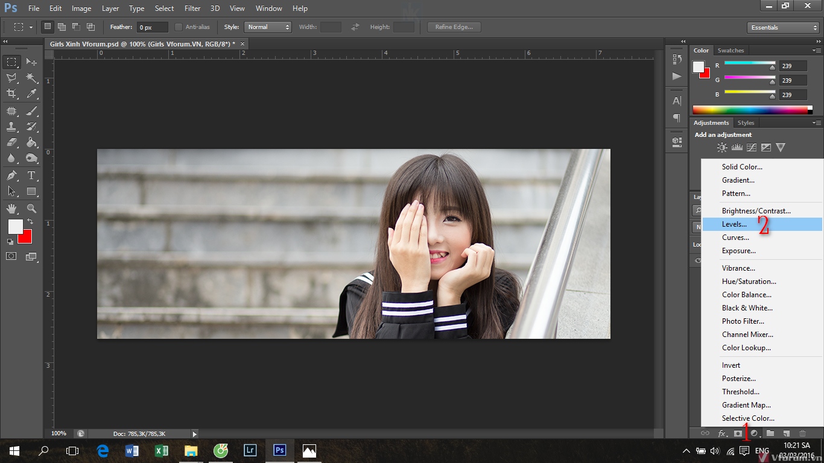This screenshot has width=824, height=463.
Task: Select the Pen tool
Action: pyautogui.click(x=11, y=175)
